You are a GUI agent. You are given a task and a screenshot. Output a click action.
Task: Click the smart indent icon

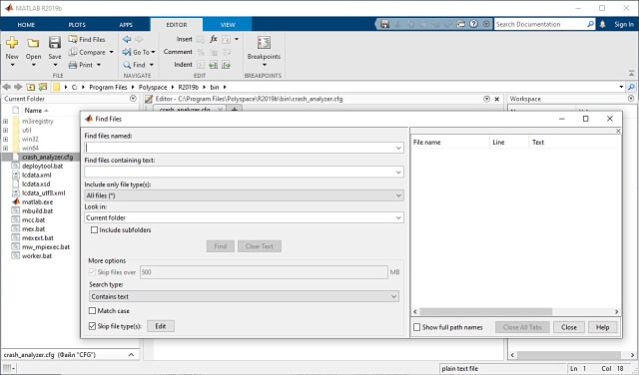click(201, 65)
